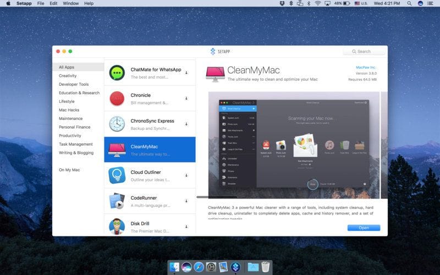The height and width of the screenshot is (275, 440).
Task: Click the CodeRunner app icon
Action: pyautogui.click(x=117, y=201)
